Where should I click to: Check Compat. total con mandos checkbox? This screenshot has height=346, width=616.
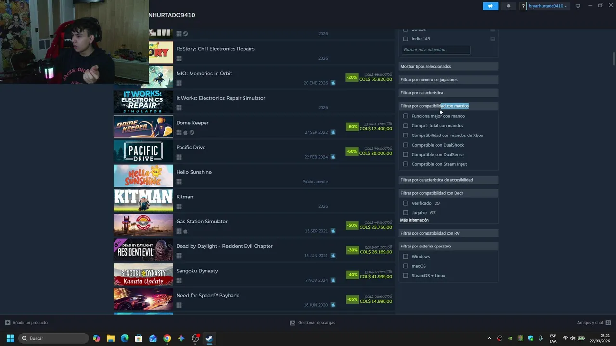coord(405,125)
